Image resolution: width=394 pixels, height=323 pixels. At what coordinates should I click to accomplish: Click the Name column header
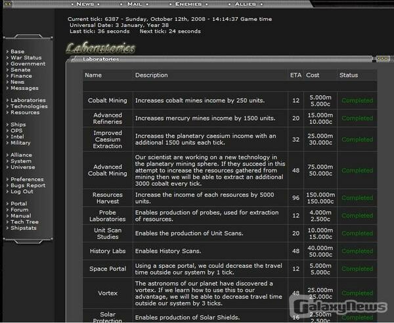coord(93,75)
